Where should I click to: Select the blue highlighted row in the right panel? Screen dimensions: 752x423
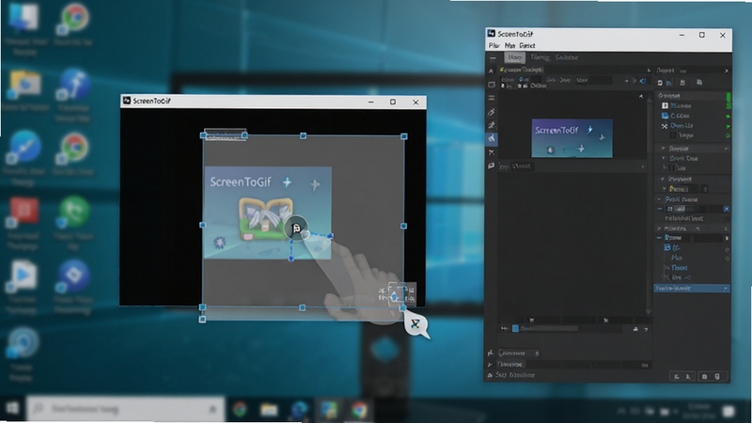point(692,289)
